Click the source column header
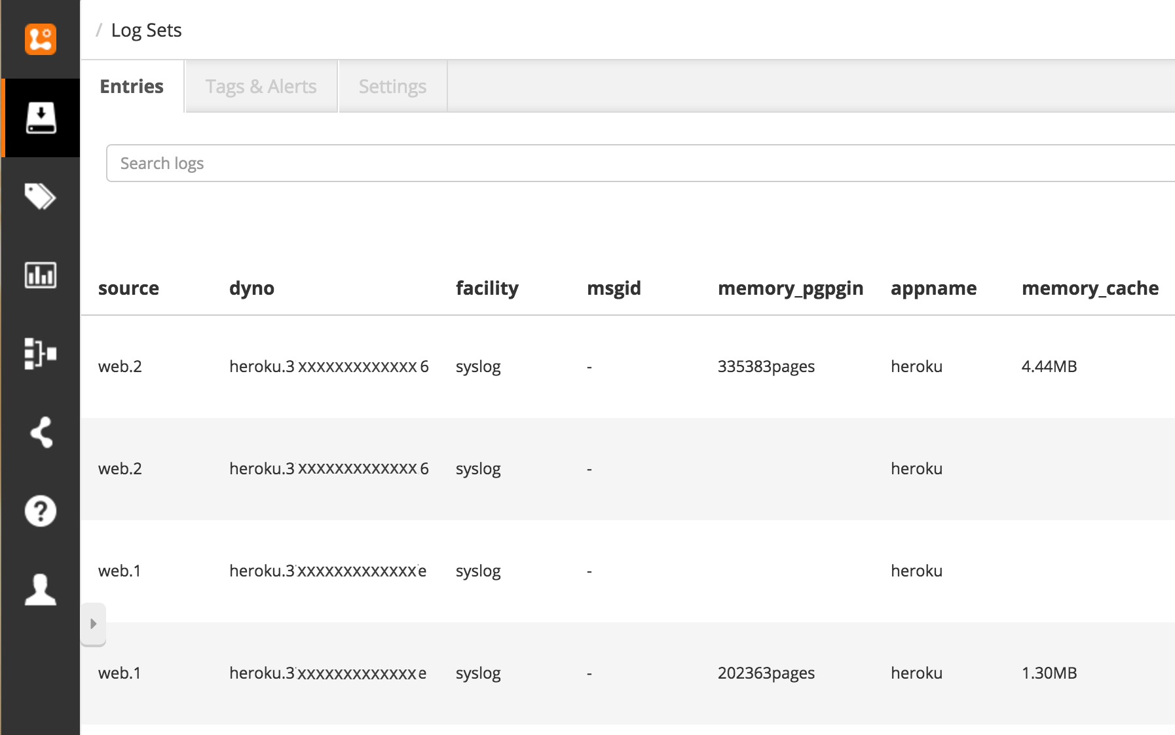This screenshot has height=735, width=1175. click(x=128, y=288)
